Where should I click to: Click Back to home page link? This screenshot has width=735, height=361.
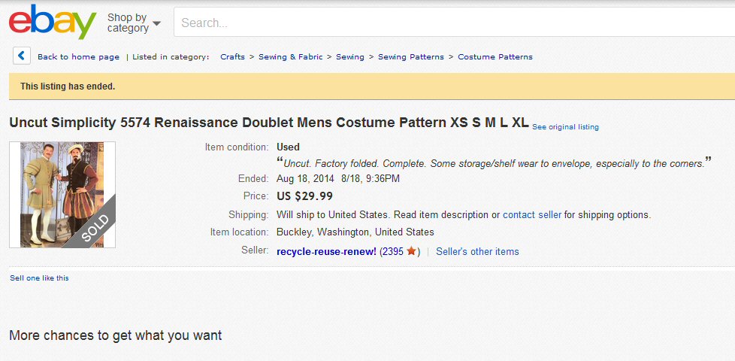pos(78,56)
